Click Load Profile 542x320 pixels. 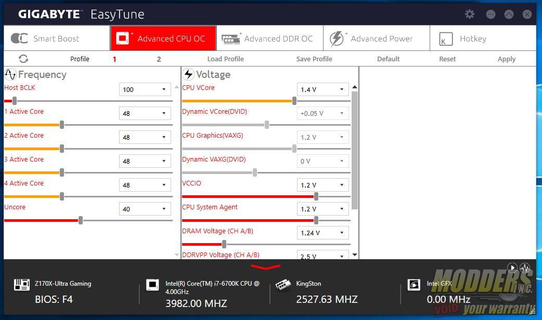[x=225, y=59]
